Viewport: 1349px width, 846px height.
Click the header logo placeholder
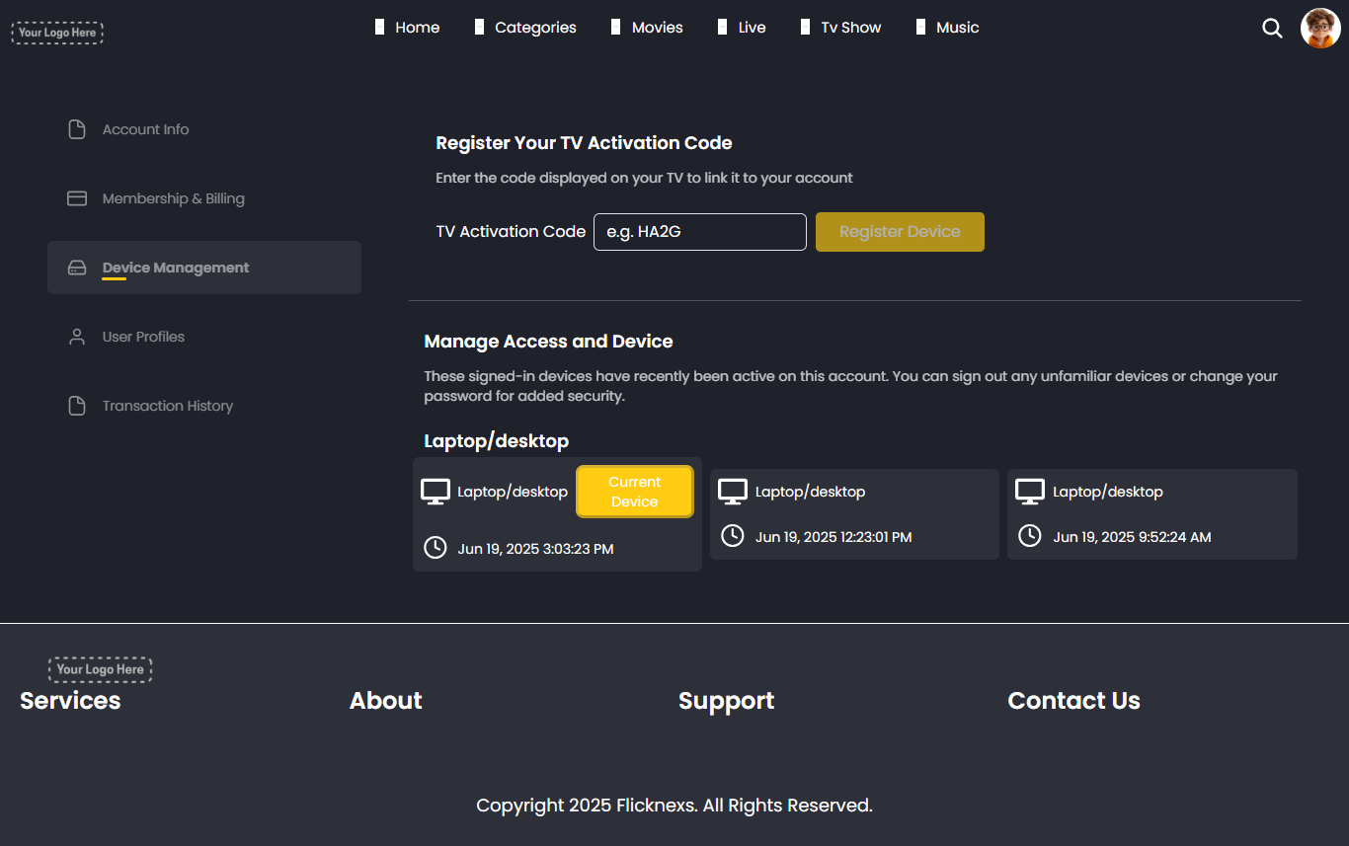57,33
